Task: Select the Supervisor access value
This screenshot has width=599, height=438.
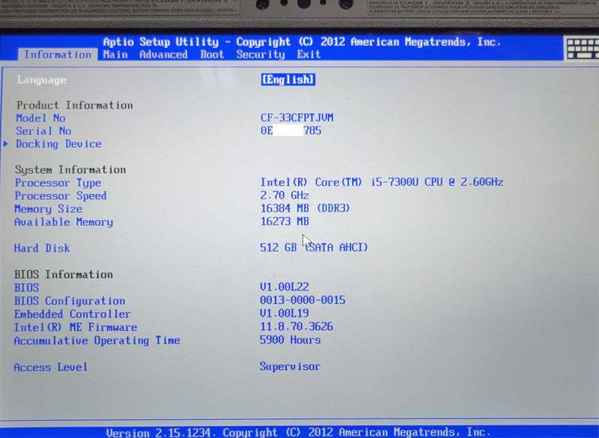Action: pos(290,367)
